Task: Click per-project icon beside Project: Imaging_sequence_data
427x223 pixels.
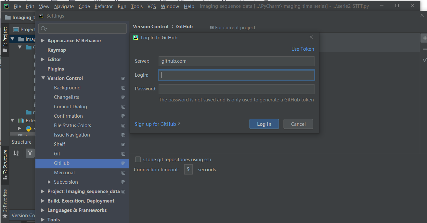Action: pos(123,191)
